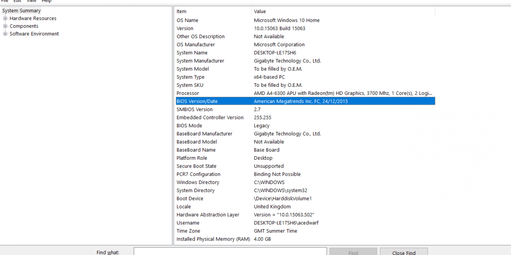Click the American Megatrends Inc. FC value
Viewport: 511px width, 255px height.
click(x=301, y=102)
